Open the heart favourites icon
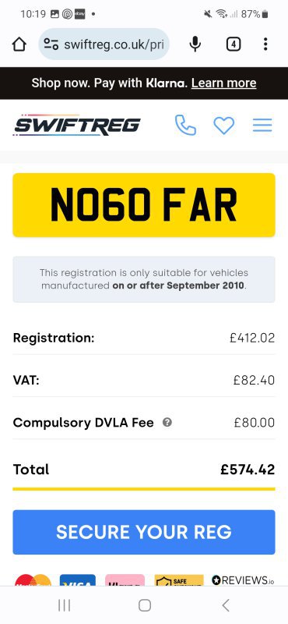The image size is (288, 624). (224, 126)
